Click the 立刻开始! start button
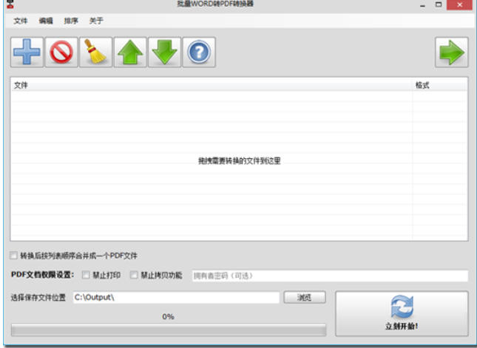 [402, 313]
